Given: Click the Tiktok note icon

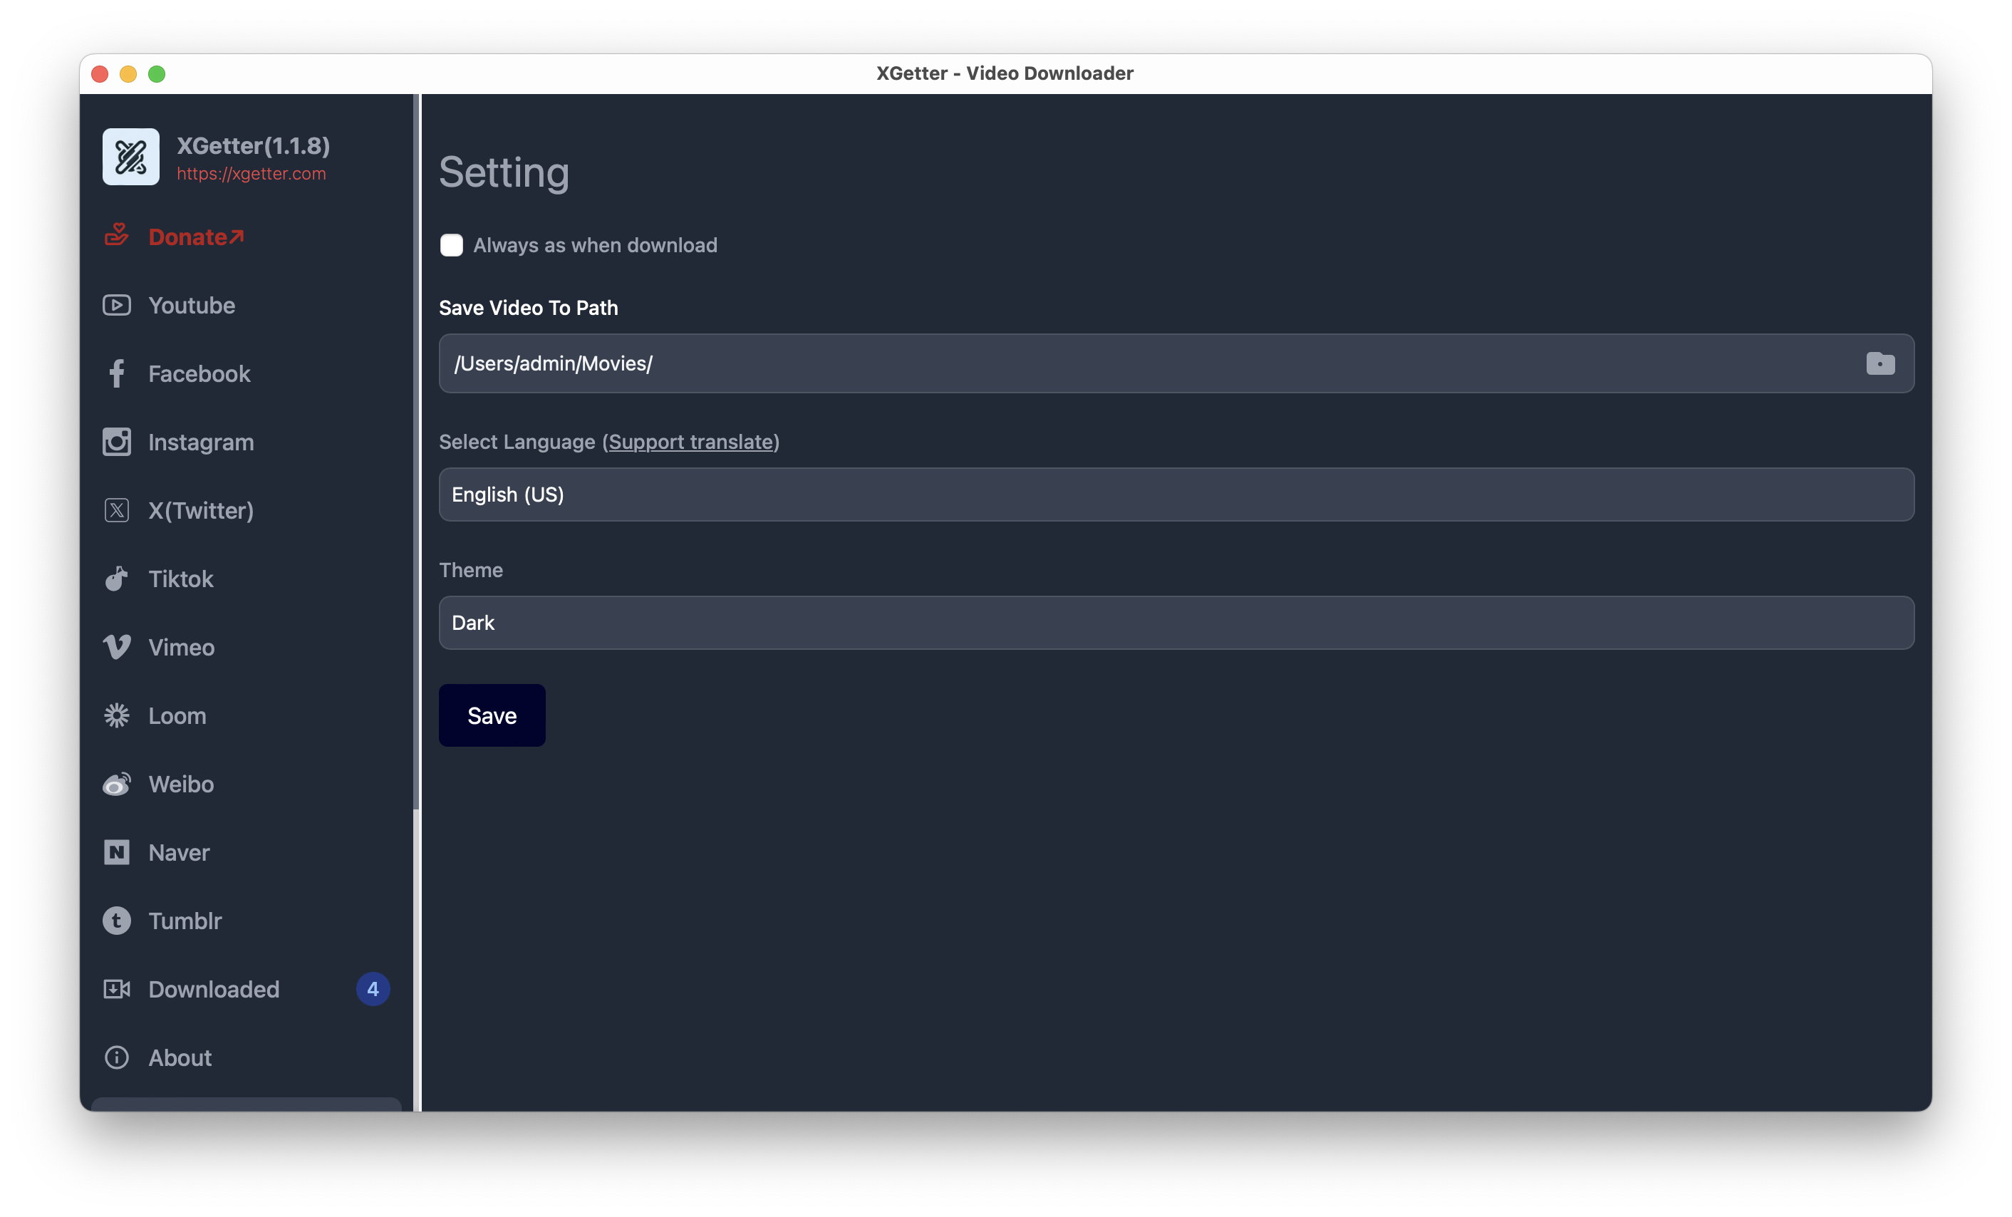Looking at the screenshot, I should click(x=117, y=579).
